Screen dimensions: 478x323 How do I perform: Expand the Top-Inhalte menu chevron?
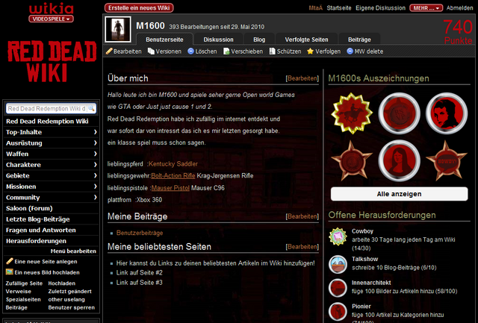pyautogui.click(x=95, y=132)
